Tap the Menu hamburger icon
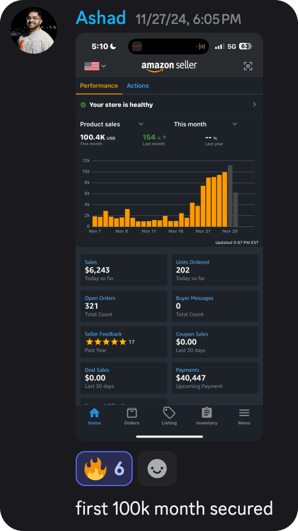 [244, 413]
